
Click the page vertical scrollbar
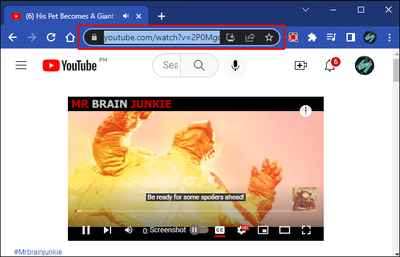pos(396,70)
